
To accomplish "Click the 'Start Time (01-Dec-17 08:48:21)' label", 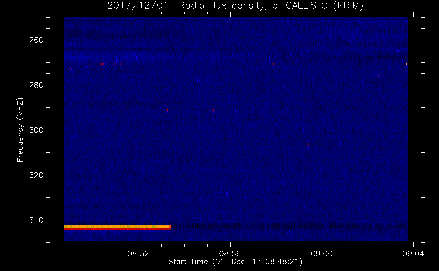I will pos(235,262).
